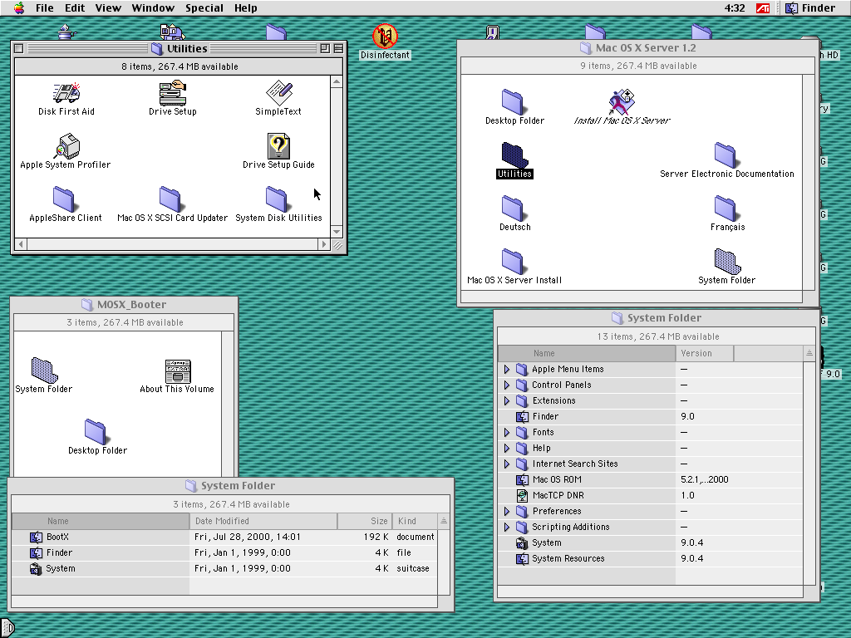
Task: Select the System Resources file icon
Action: click(x=522, y=559)
